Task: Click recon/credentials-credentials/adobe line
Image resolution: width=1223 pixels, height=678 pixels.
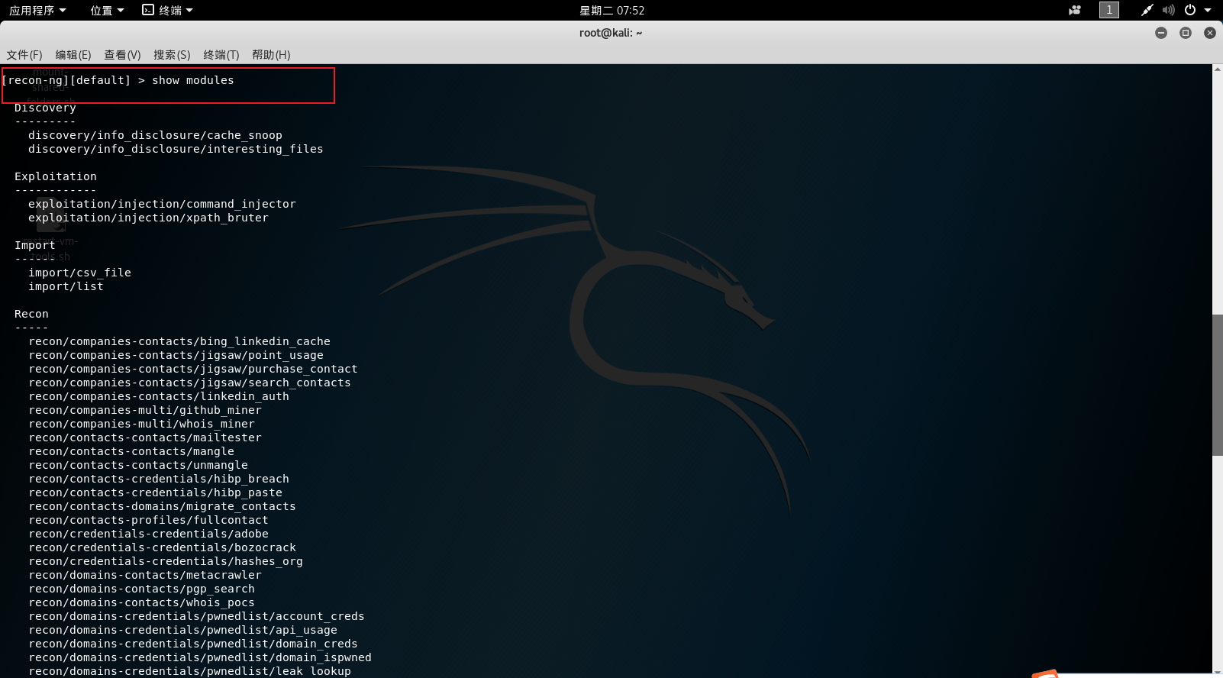Action: (148, 534)
